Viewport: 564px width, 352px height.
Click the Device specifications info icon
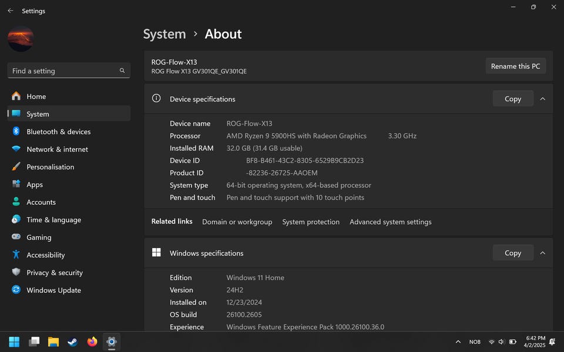pyautogui.click(x=156, y=98)
